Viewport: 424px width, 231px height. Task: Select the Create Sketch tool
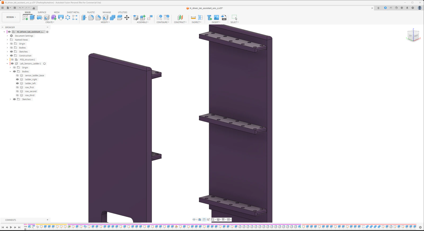click(25, 17)
